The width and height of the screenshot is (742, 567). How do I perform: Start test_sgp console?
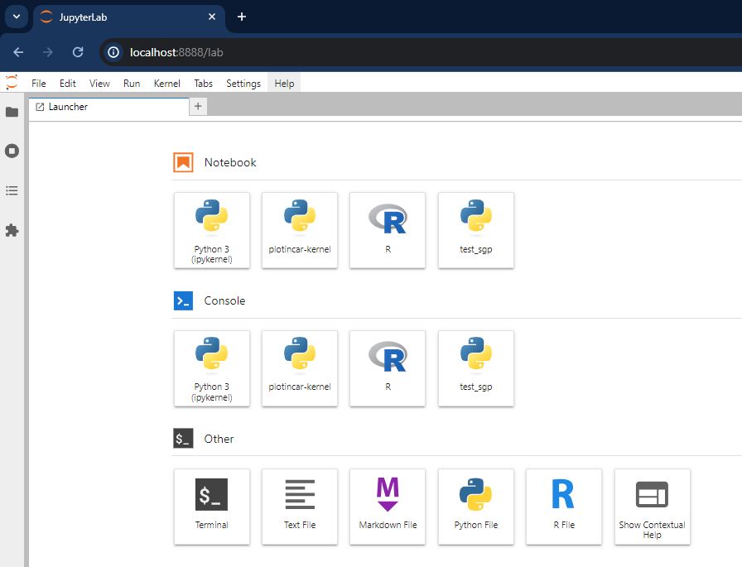[476, 368]
